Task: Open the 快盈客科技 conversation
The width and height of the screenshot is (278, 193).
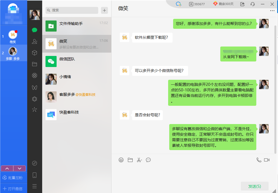Action: pyautogui.click(x=77, y=114)
